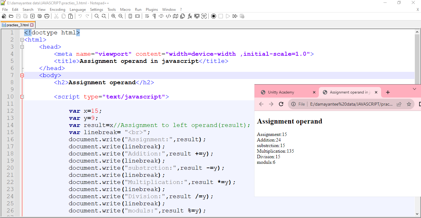Viewport: 421px width, 218px height.
Task: Bookmark this page with star icon
Action: (x=409, y=104)
